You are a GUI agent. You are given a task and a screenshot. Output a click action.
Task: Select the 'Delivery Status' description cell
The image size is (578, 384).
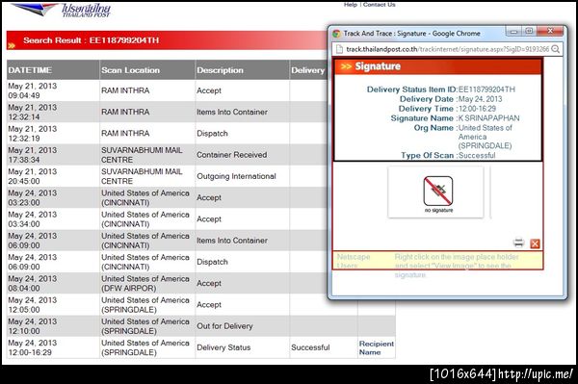pyautogui.click(x=242, y=347)
